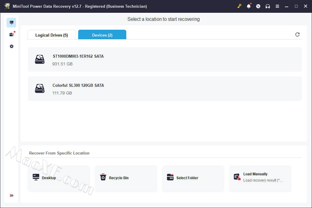
Task: Select the recovery drives sidebar icon
Action: (x=11, y=23)
